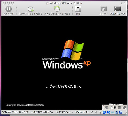Click the VM document icon beside the window title
This screenshot has width=128, height=116.
[47, 3]
